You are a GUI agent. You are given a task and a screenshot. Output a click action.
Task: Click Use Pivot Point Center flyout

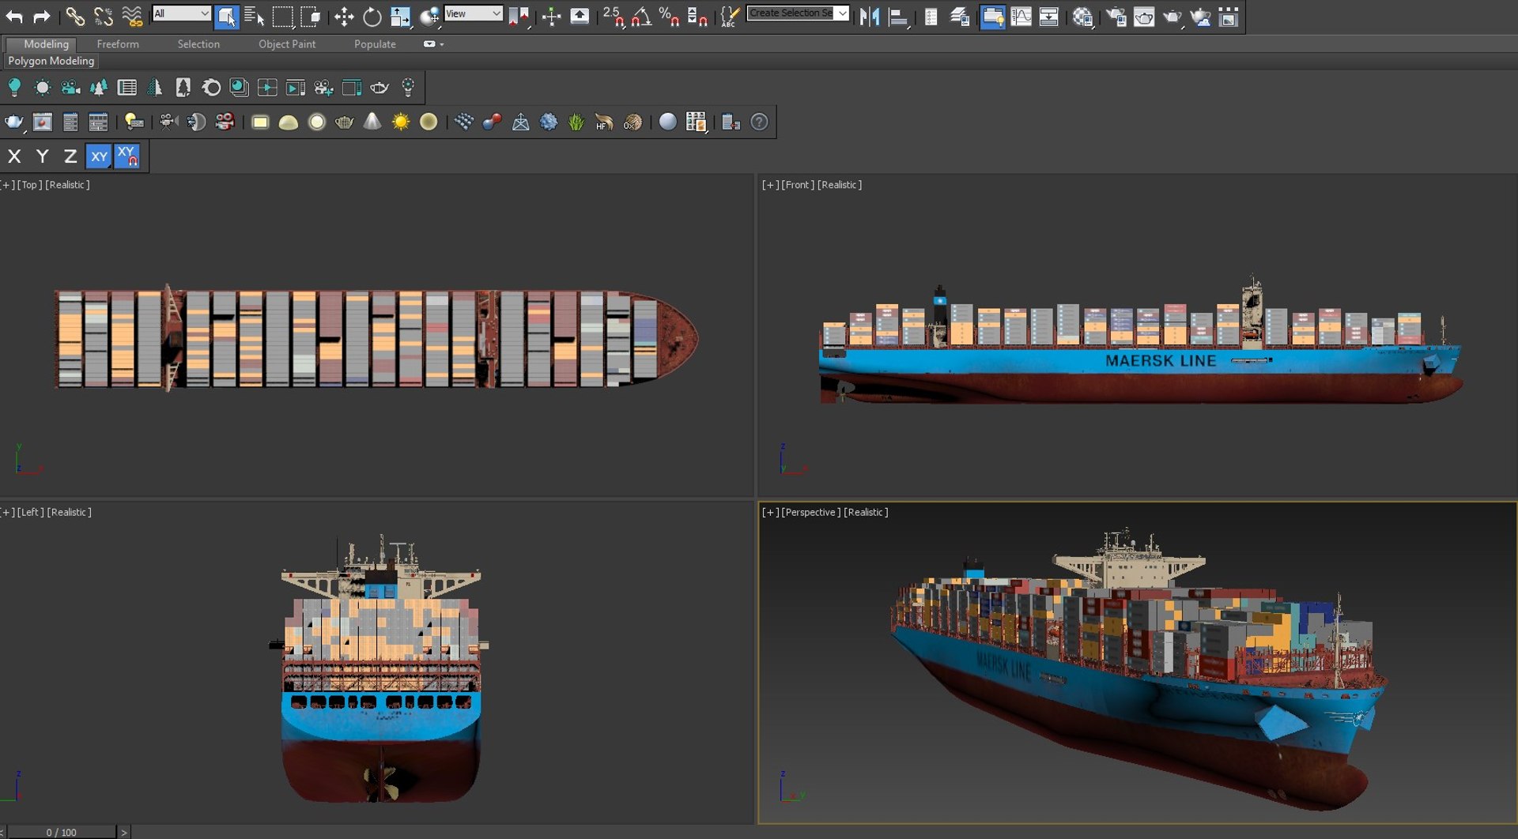tap(519, 17)
